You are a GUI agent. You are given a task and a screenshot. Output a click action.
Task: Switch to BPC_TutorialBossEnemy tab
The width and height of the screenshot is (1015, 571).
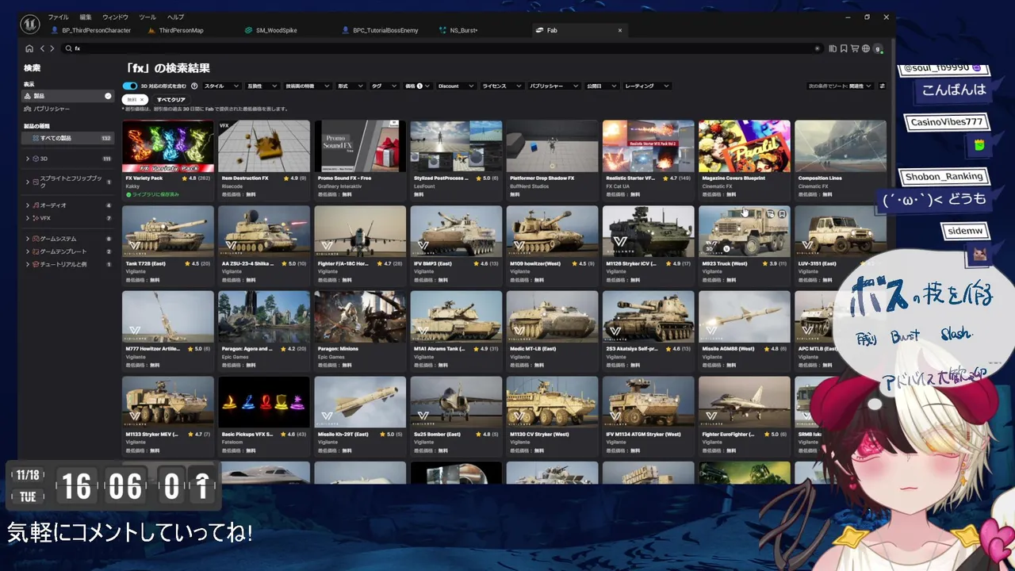point(385,30)
